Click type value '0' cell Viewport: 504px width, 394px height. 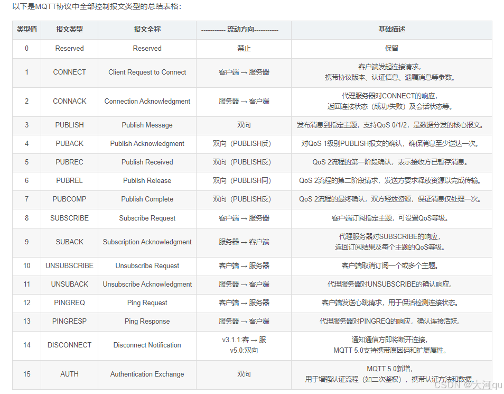coord(26,48)
